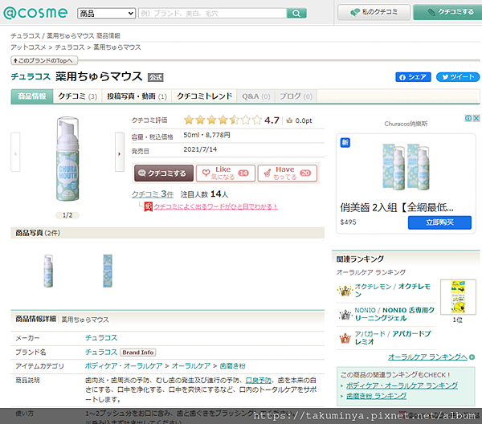
Task: Open NONIO 舌専用クリーニングジェル ranking item
Action: coord(394,314)
